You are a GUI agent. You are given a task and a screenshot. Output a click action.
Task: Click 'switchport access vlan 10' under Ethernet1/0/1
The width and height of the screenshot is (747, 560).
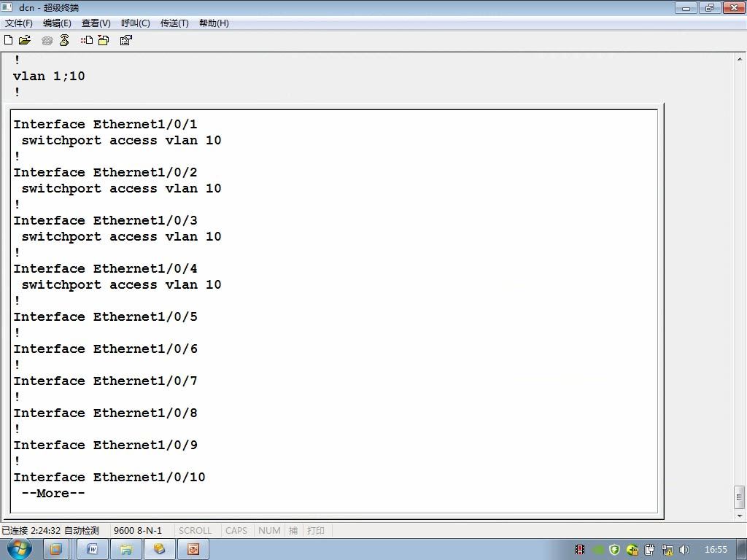(x=122, y=141)
